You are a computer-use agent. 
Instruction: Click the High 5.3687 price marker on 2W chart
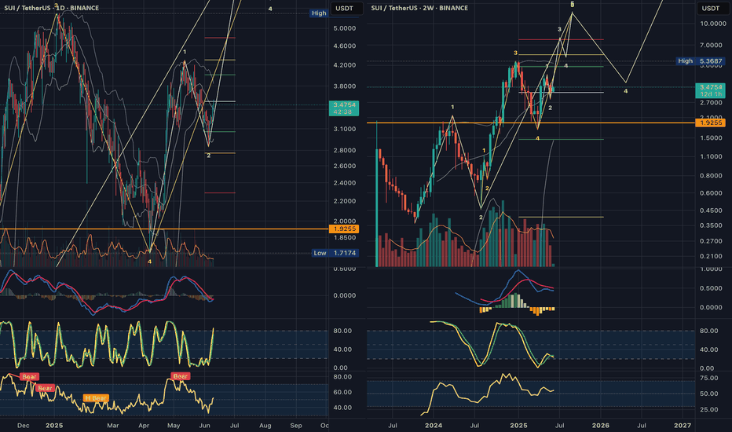701,61
